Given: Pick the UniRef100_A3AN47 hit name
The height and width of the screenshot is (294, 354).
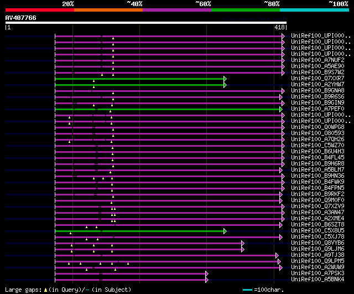Looking at the screenshot, I should pyautogui.click(x=317, y=213).
